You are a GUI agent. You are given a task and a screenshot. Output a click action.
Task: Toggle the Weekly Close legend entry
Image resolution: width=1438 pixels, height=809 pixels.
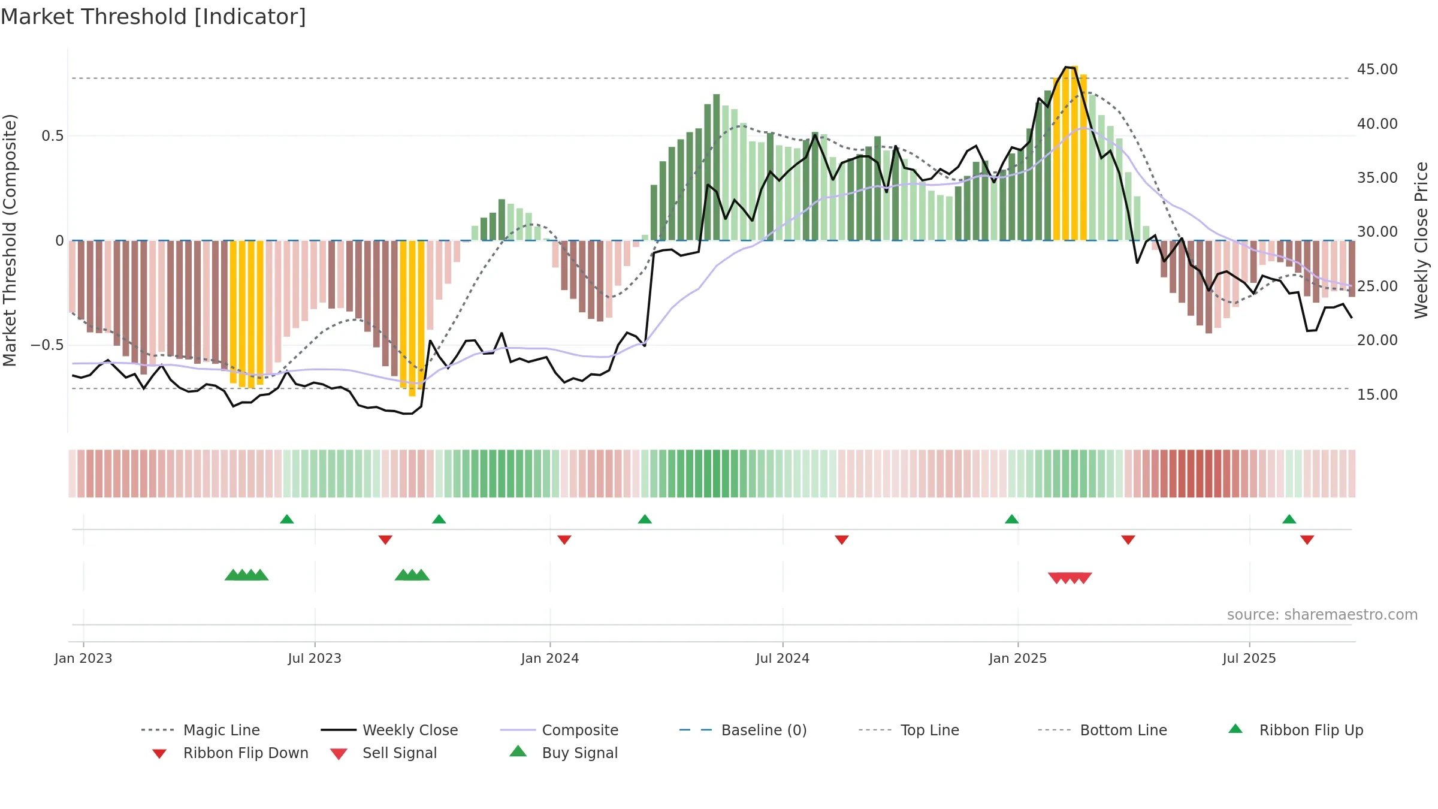point(389,730)
